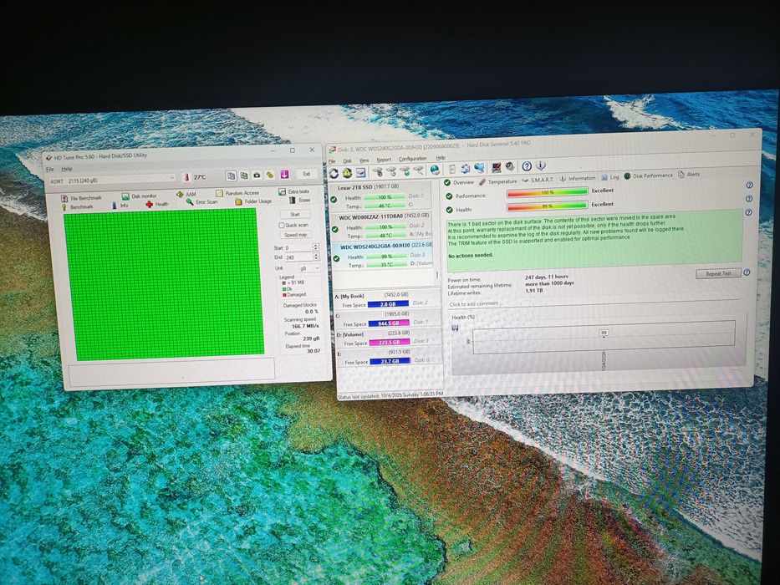780x585 pixels.
Task: Click the Repeat Test button
Action: 718,273
